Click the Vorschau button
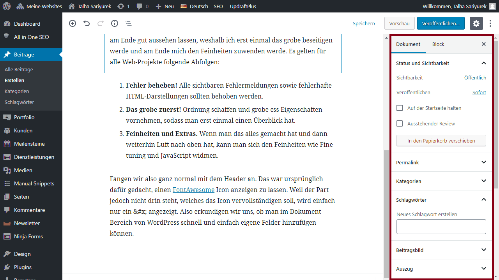This screenshot has height=280, width=499. [399, 23]
